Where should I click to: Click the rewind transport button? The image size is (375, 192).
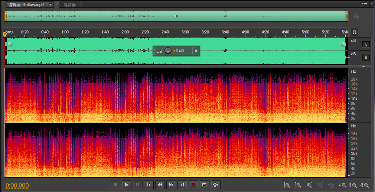click(x=160, y=184)
